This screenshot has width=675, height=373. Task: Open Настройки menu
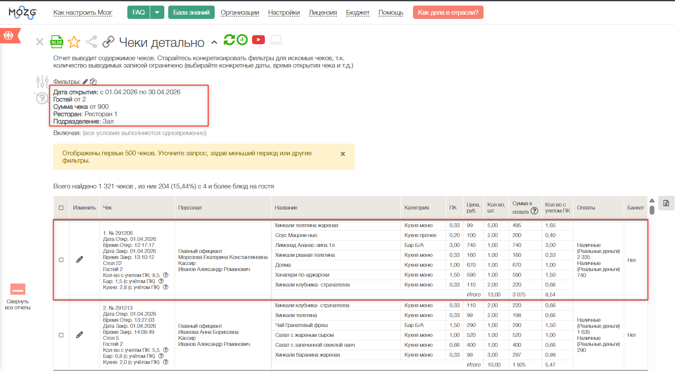coord(284,12)
